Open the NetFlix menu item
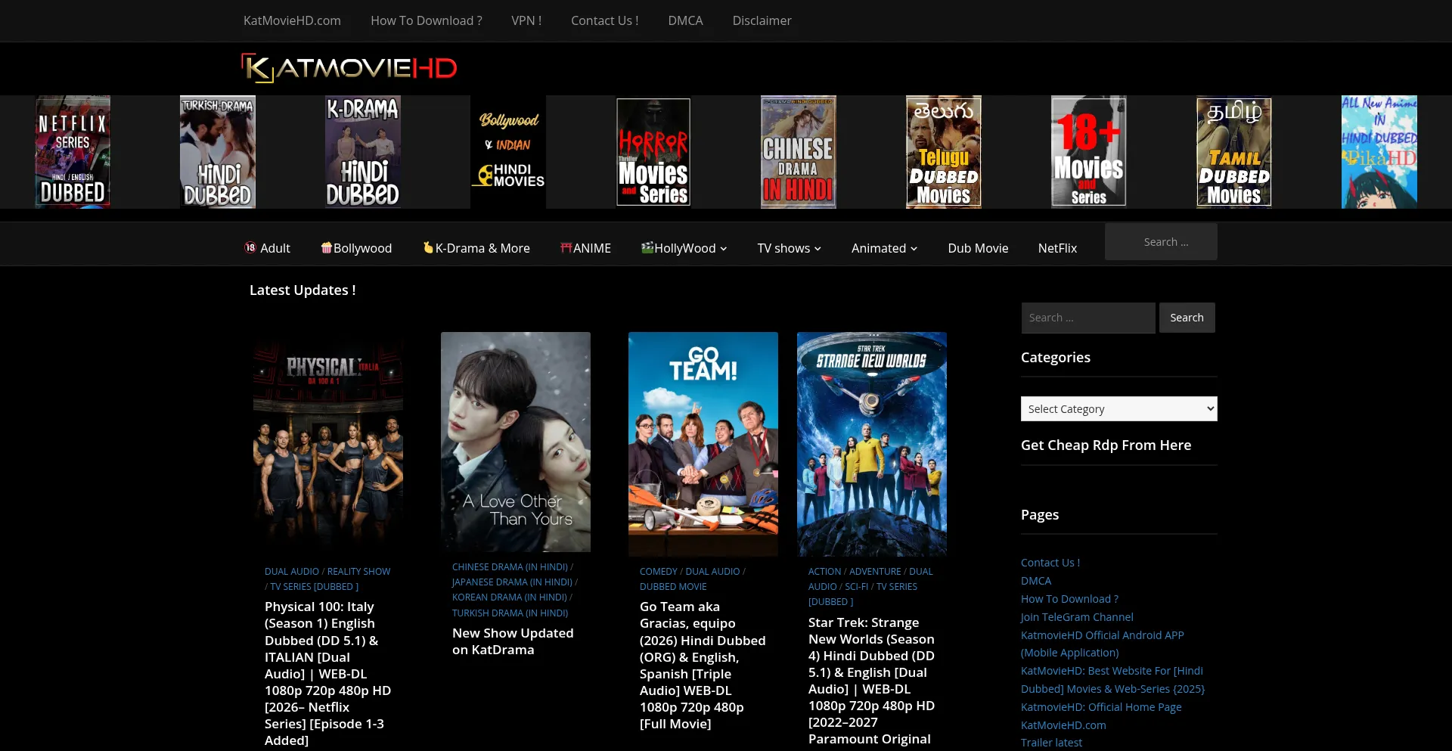This screenshot has height=751, width=1452. (x=1057, y=248)
